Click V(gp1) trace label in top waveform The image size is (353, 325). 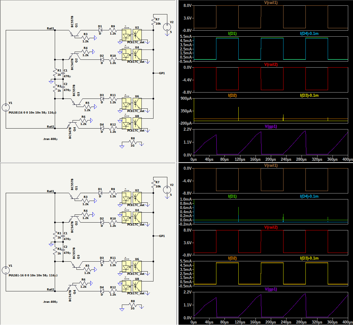click(271, 126)
